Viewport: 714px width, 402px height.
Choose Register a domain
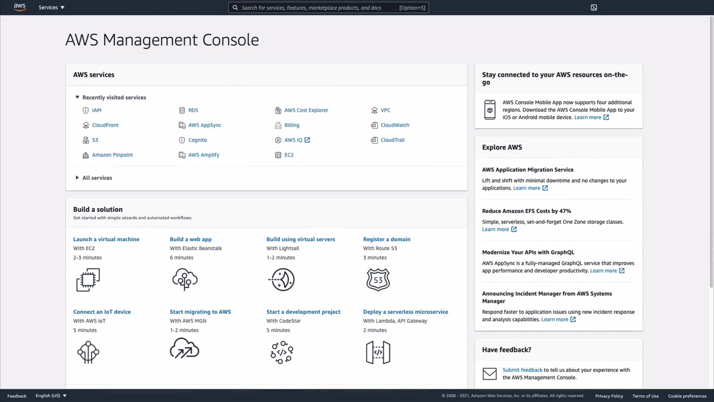[x=387, y=240]
